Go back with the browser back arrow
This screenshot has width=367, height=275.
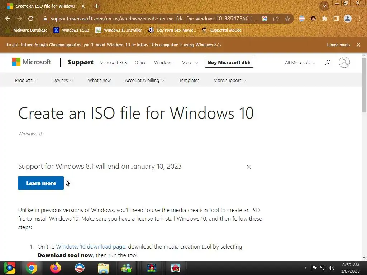click(8, 19)
